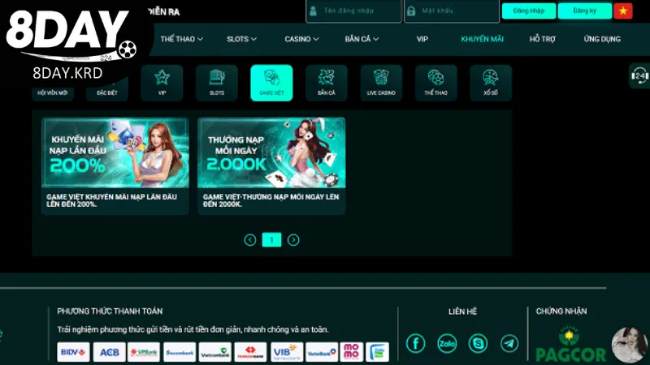Click the VPBank logo
Image resolution: width=650 pixels, height=365 pixels.
pos(144,352)
